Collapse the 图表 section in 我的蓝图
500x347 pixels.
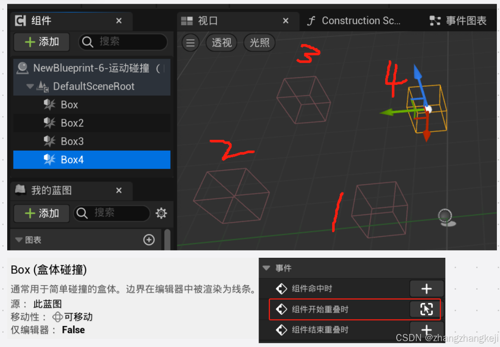(x=19, y=239)
